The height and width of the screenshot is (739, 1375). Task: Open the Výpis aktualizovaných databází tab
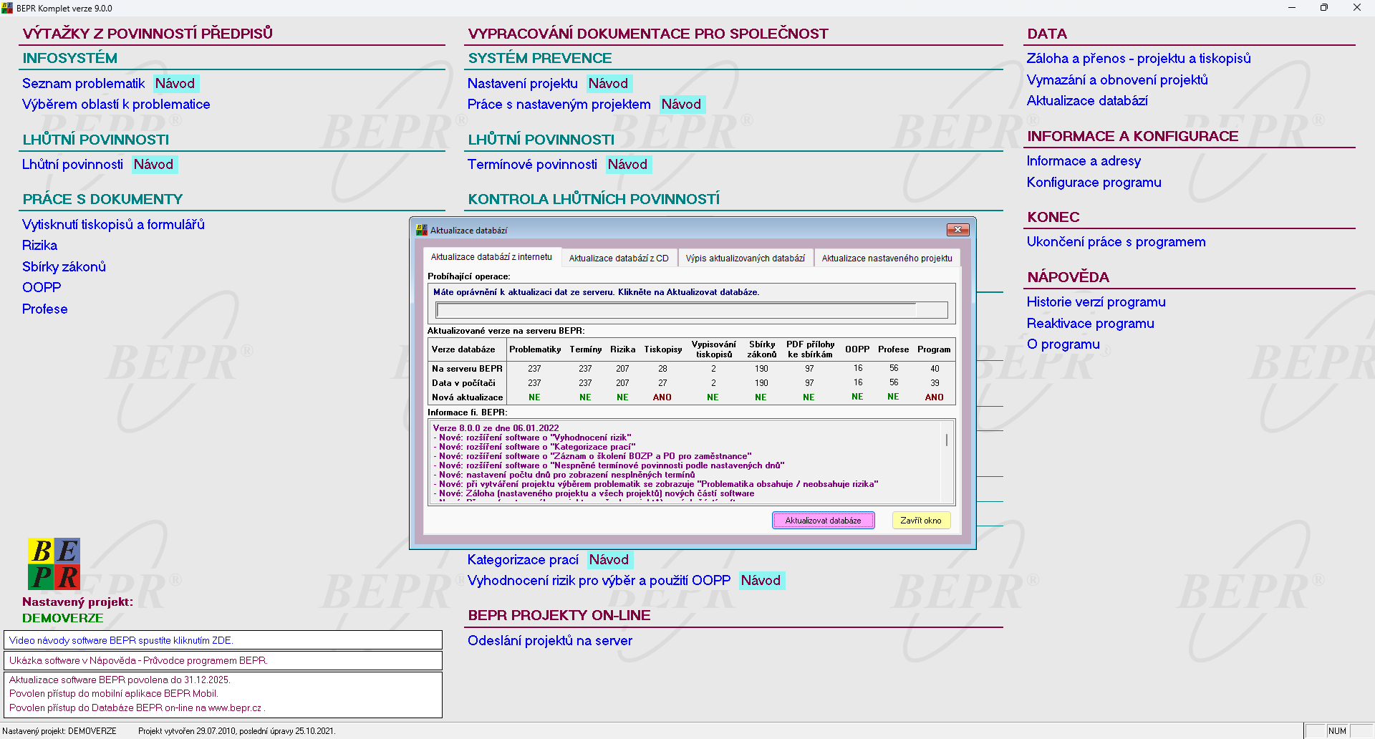(745, 259)
